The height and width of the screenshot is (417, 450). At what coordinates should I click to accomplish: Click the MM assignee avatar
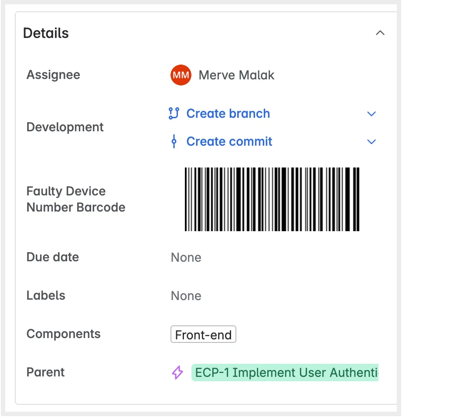[x=181, y=75]
